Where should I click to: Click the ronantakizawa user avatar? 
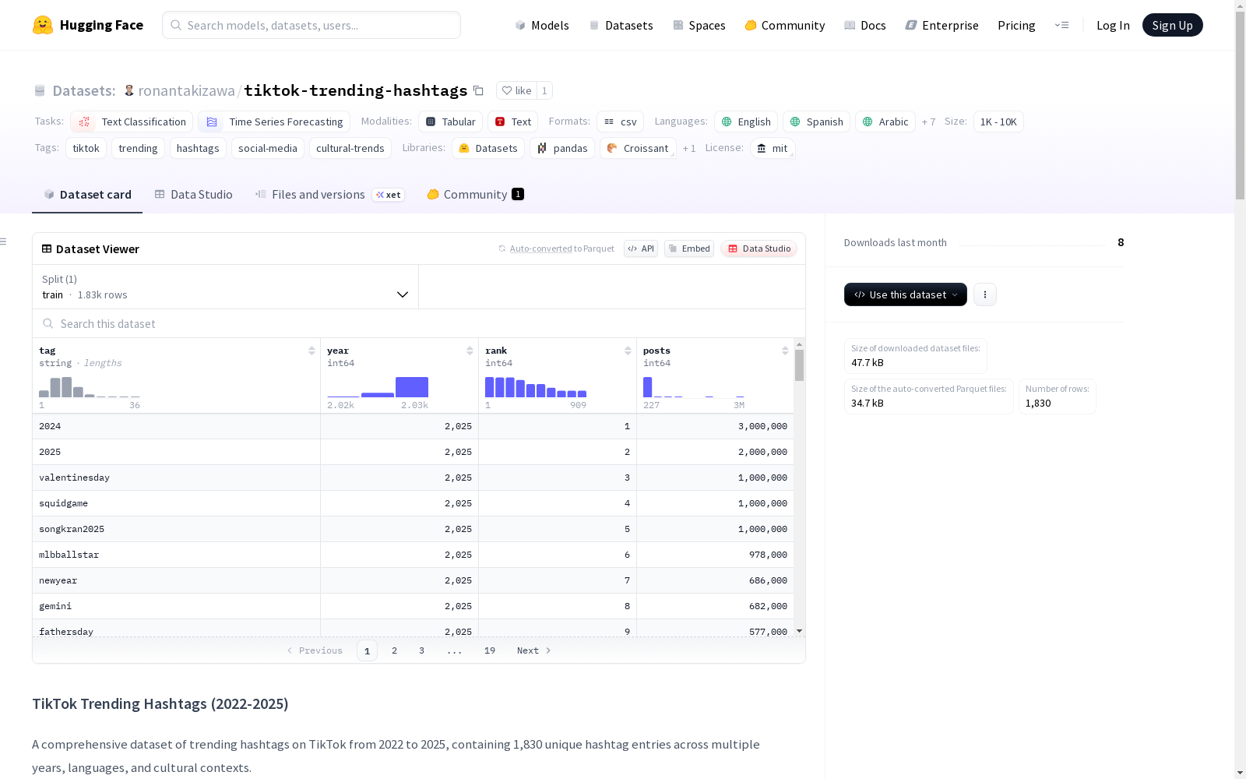click(x=129, y=90)
